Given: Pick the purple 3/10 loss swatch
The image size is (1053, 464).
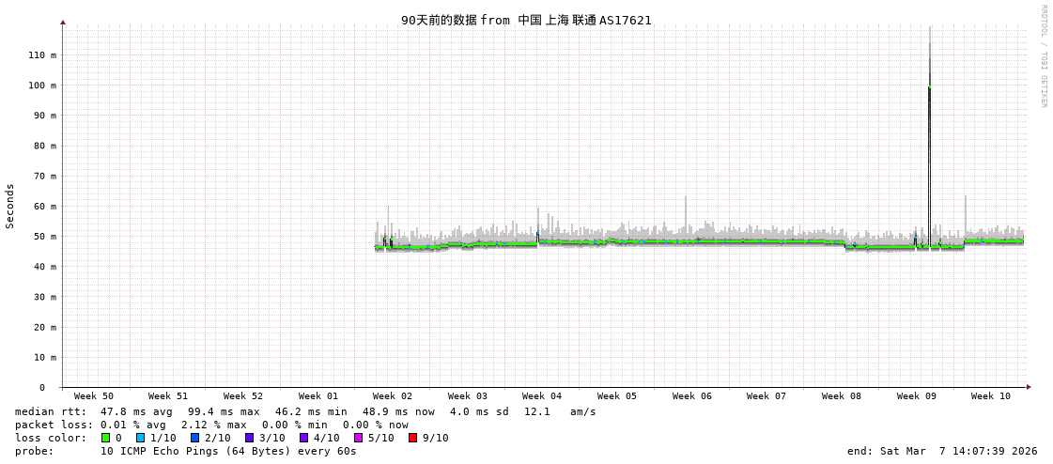Looking at the screenshot, I should click(249, 438).
